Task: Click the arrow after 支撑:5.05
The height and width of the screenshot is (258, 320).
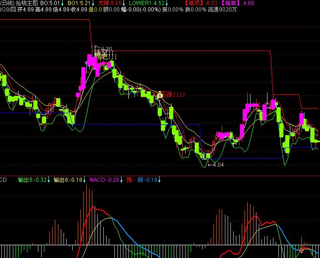Action: pos(123,3)
